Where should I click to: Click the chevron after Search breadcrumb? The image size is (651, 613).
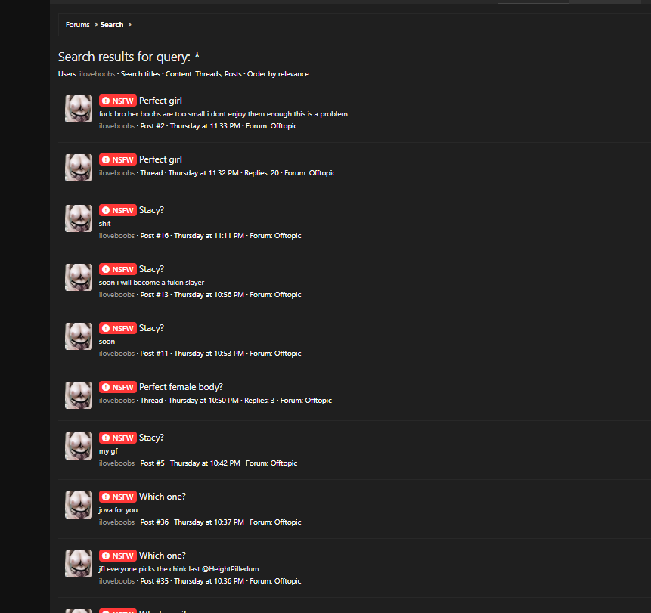[129, 25]
